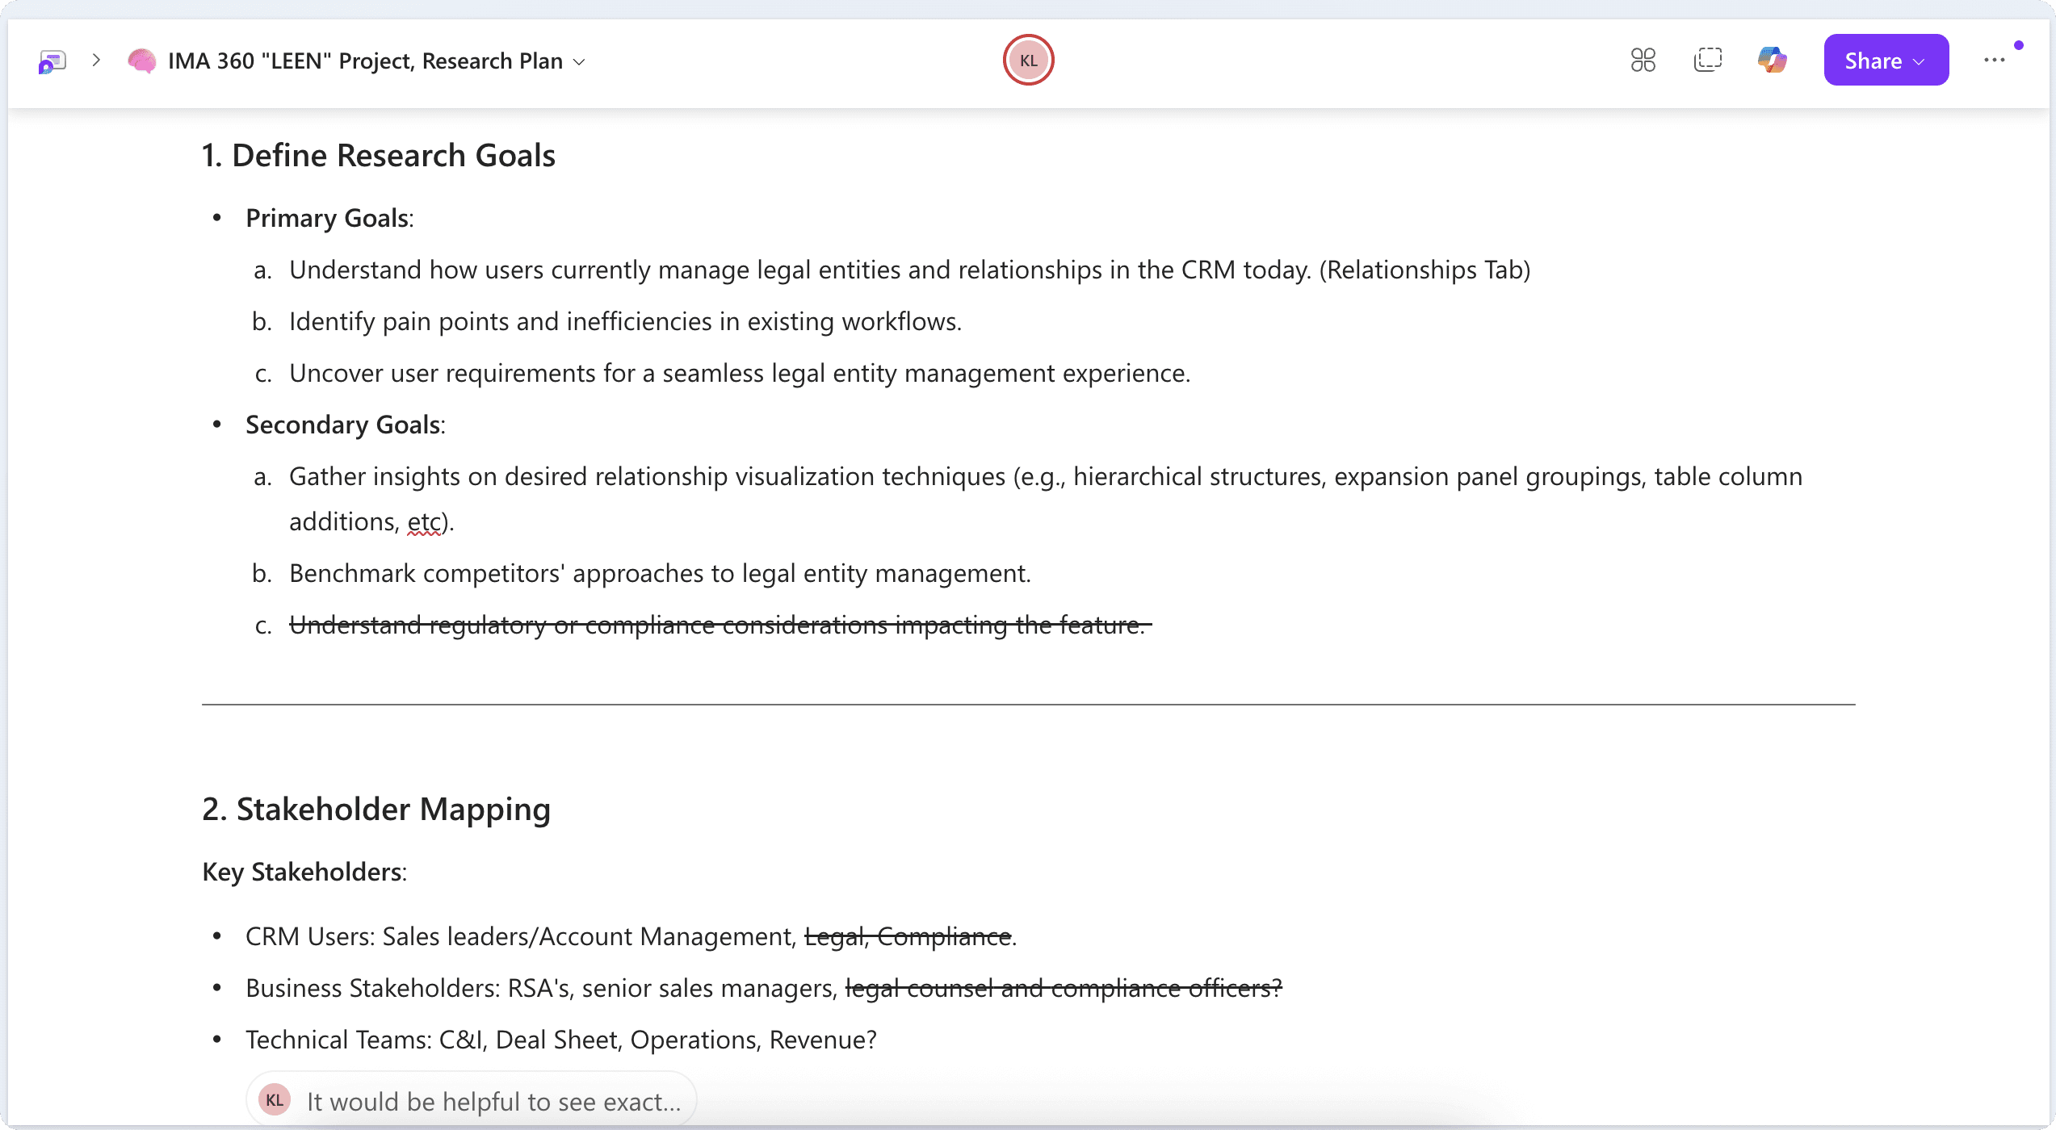Click the "Secondary Goals" bullet text
This screenshot has height=1130, width=2056.
pyautogui.click(x=343, y=425)
